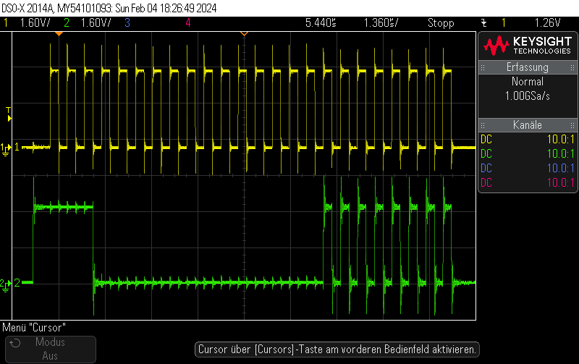
Task: Click the solid orange trigger time marker
Action: tap(59, 34)
